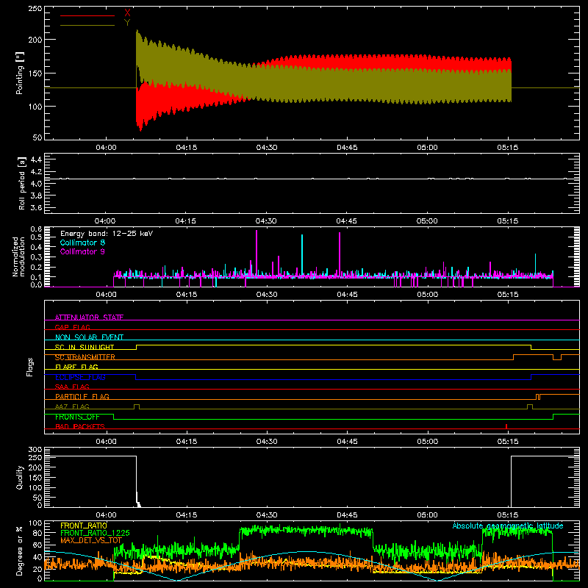Click the 0.5 tick label on modulation axis
588x588 pixels.
[36, 237]
